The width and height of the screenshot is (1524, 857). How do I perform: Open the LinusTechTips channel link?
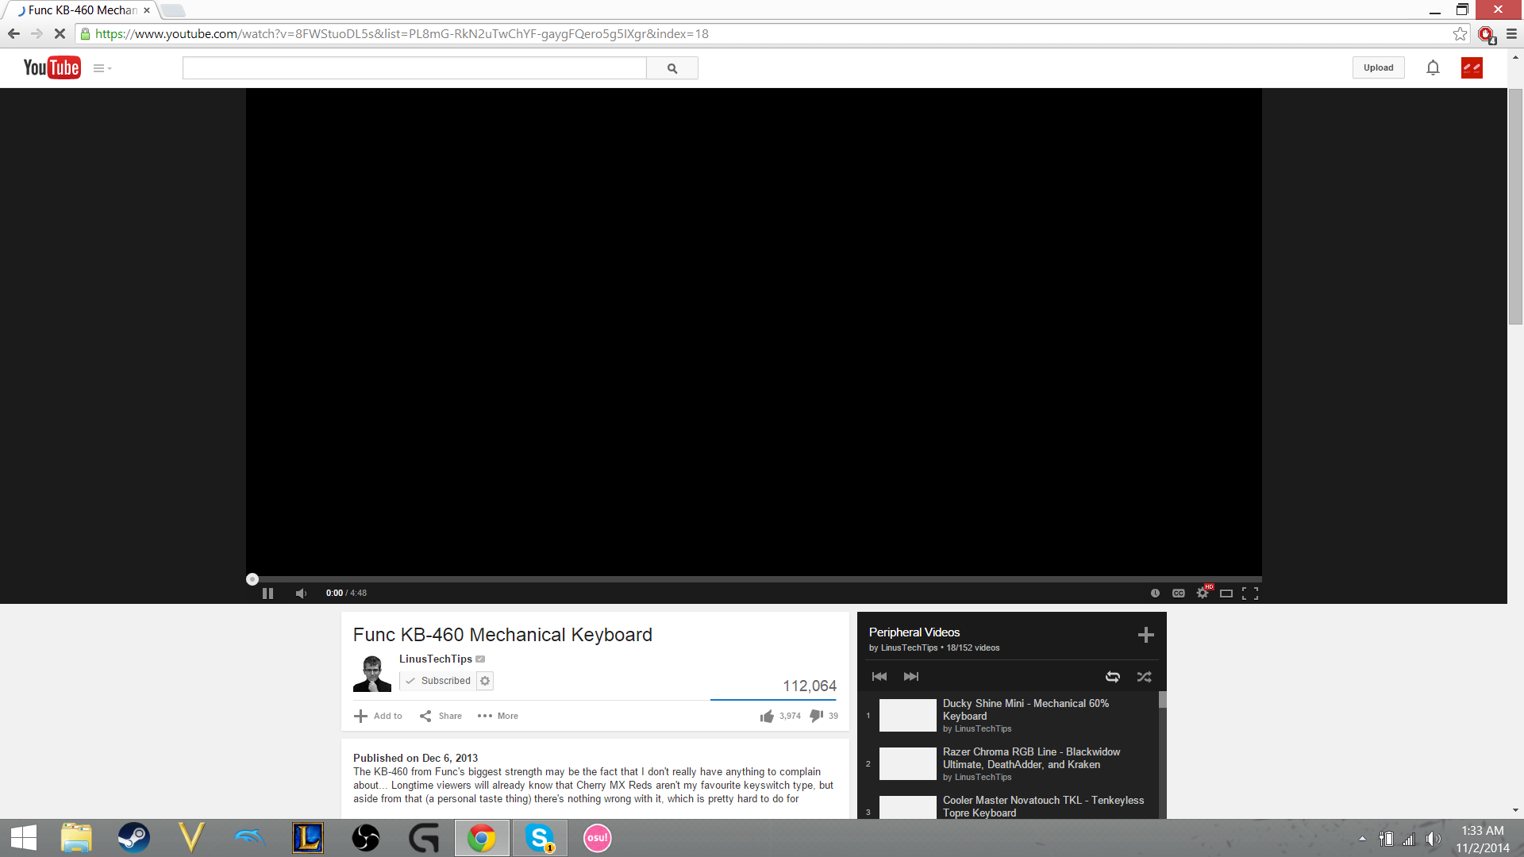coord(436,659)
